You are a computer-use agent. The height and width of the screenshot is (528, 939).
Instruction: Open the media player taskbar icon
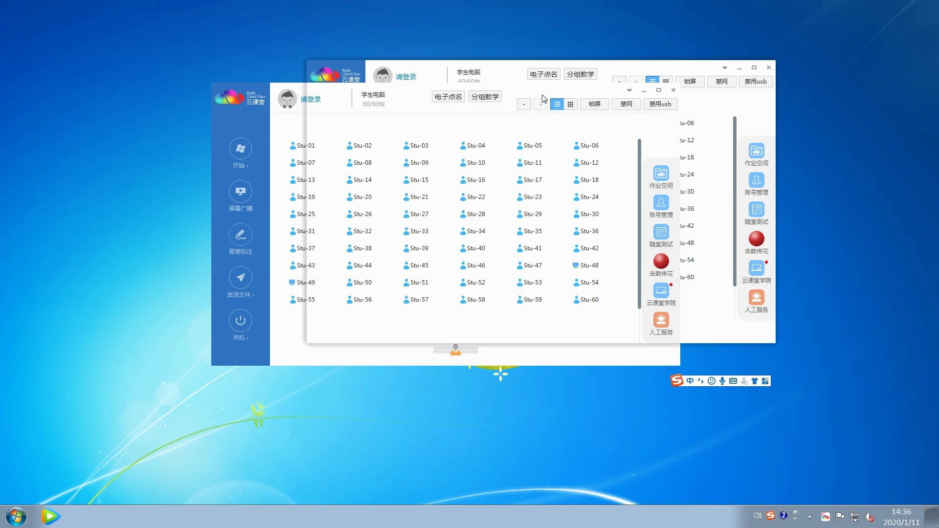(x=50, y=516)
